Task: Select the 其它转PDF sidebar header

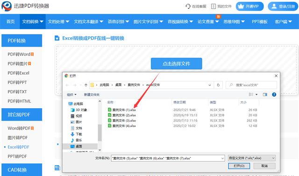Action: tap(22, 114)
